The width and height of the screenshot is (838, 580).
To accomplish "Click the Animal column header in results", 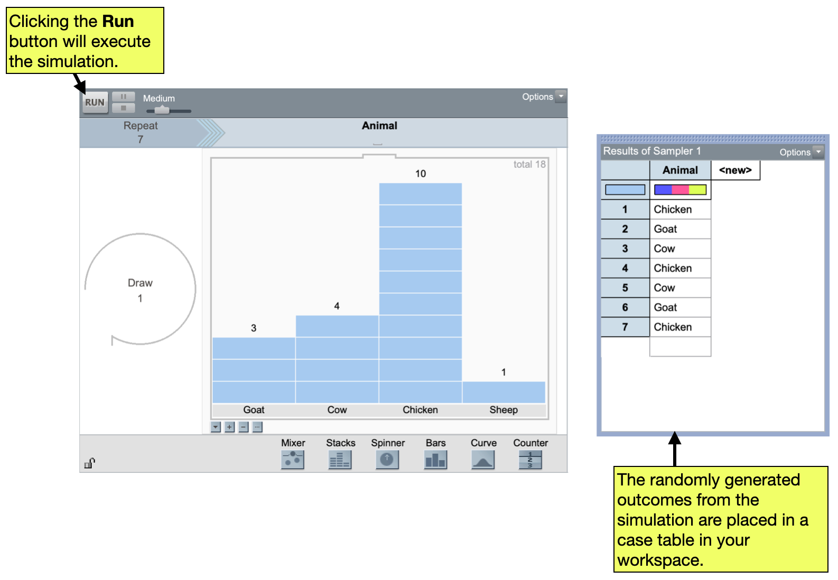I will [x=680, y=170].
